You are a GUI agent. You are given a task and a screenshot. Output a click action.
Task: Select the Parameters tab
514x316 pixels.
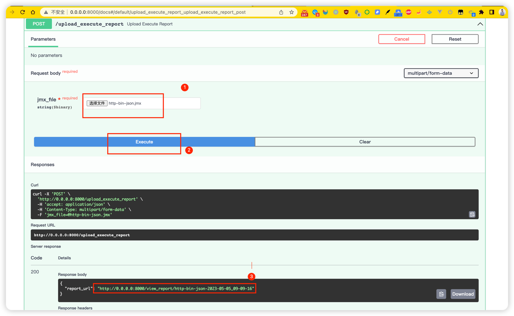coord(43,39)
